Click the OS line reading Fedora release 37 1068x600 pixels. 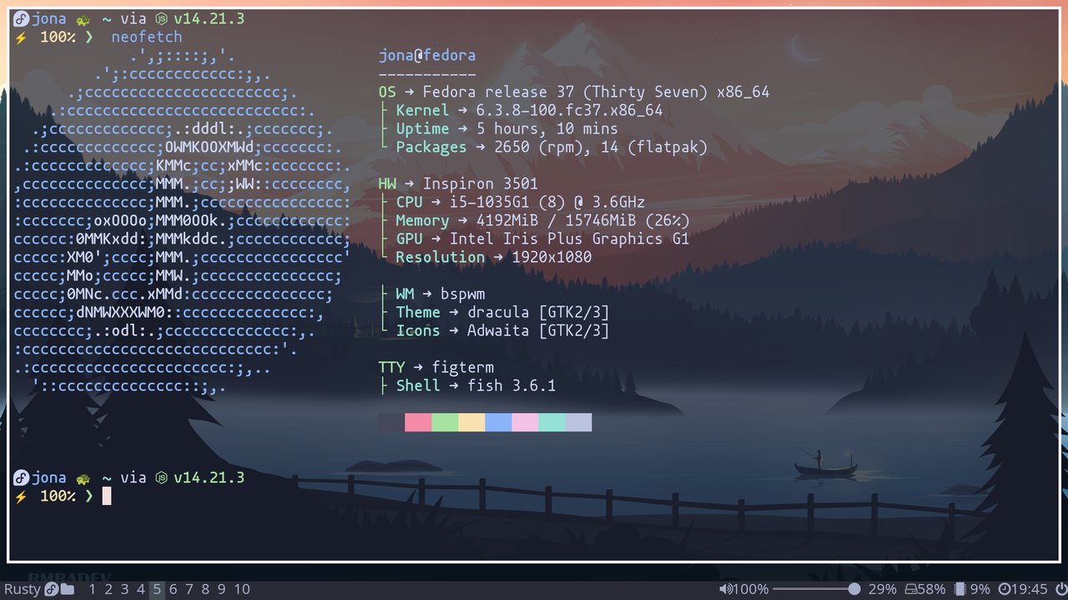coord(574,93)
